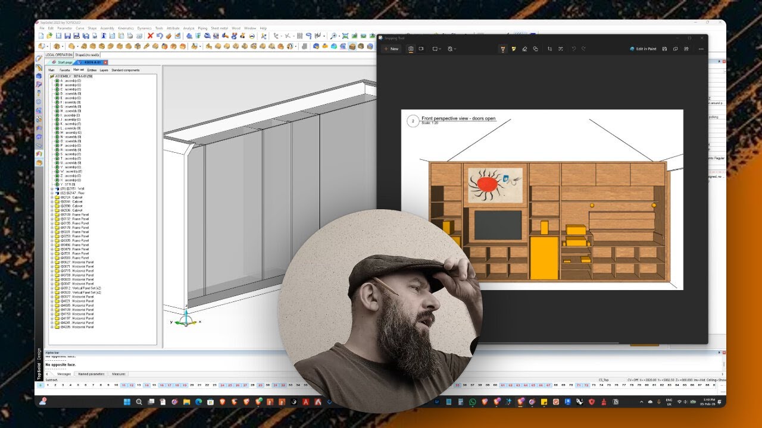This screenshot has height=428, width=762.
Task: Select the 'Y : STR' tree row
Action: [65, 184]
